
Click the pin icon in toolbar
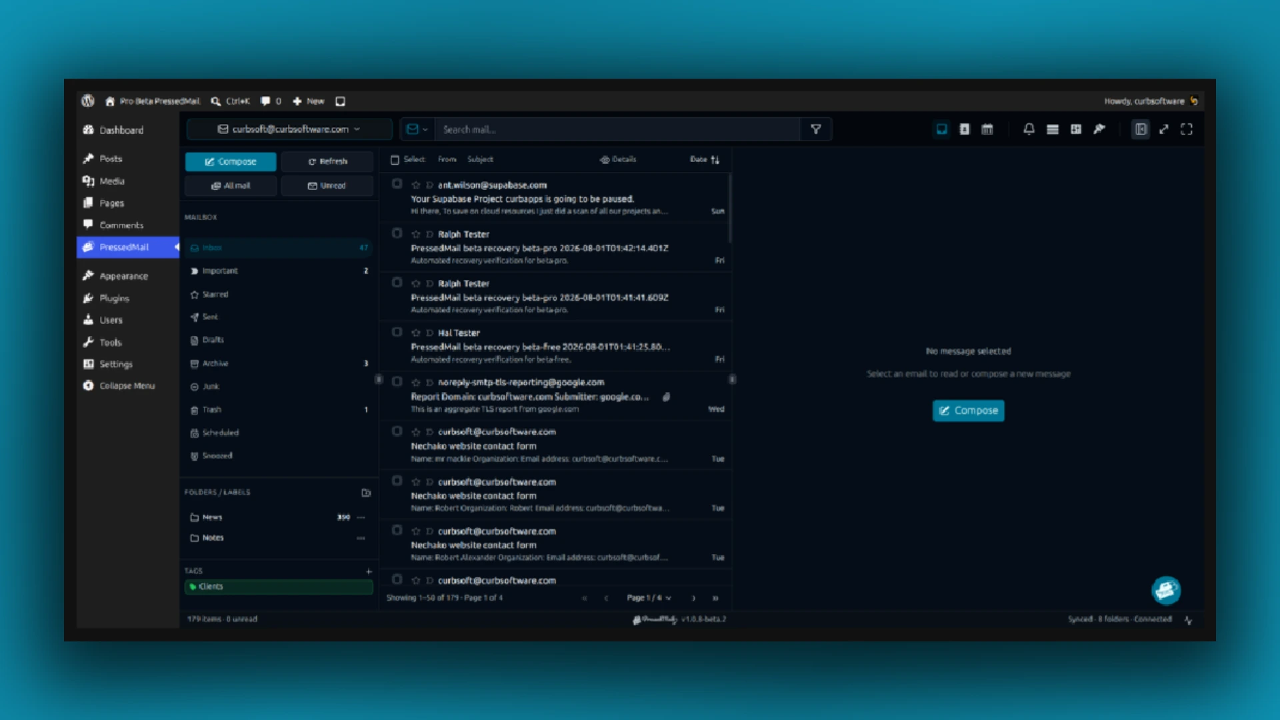pos(1099,129)
